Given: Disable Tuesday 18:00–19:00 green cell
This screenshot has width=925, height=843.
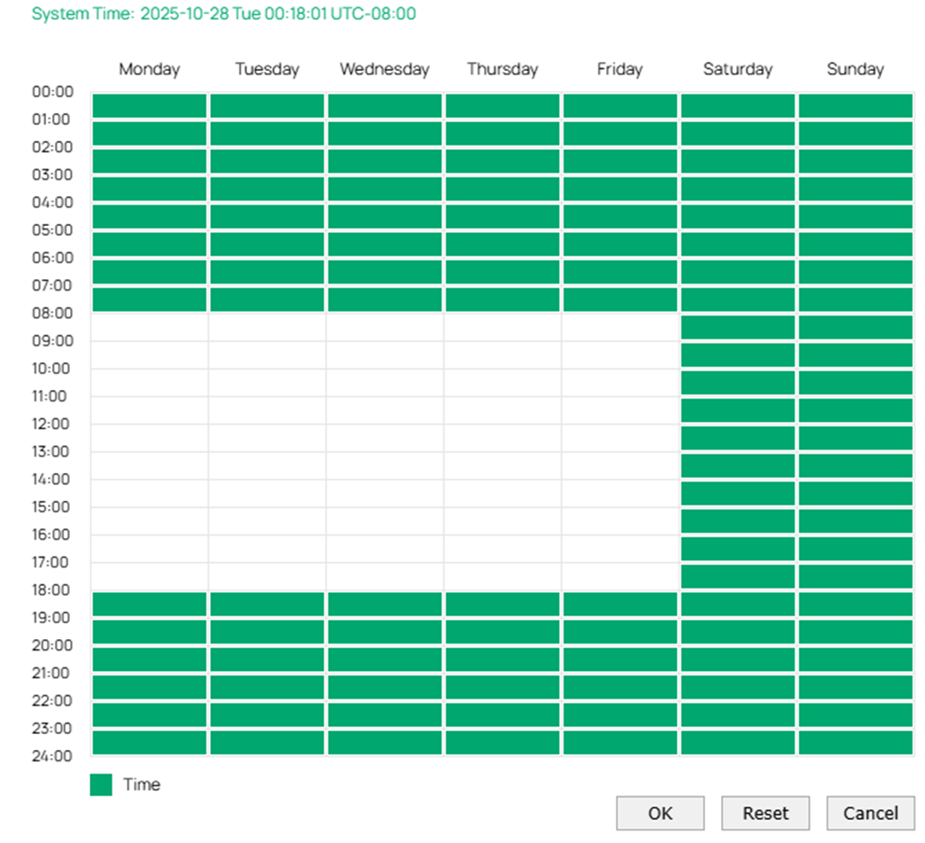Looking at the screenshot, I should [267, 604].
